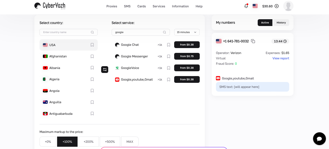Set maximum markup to +500%

tap(110, 142)
